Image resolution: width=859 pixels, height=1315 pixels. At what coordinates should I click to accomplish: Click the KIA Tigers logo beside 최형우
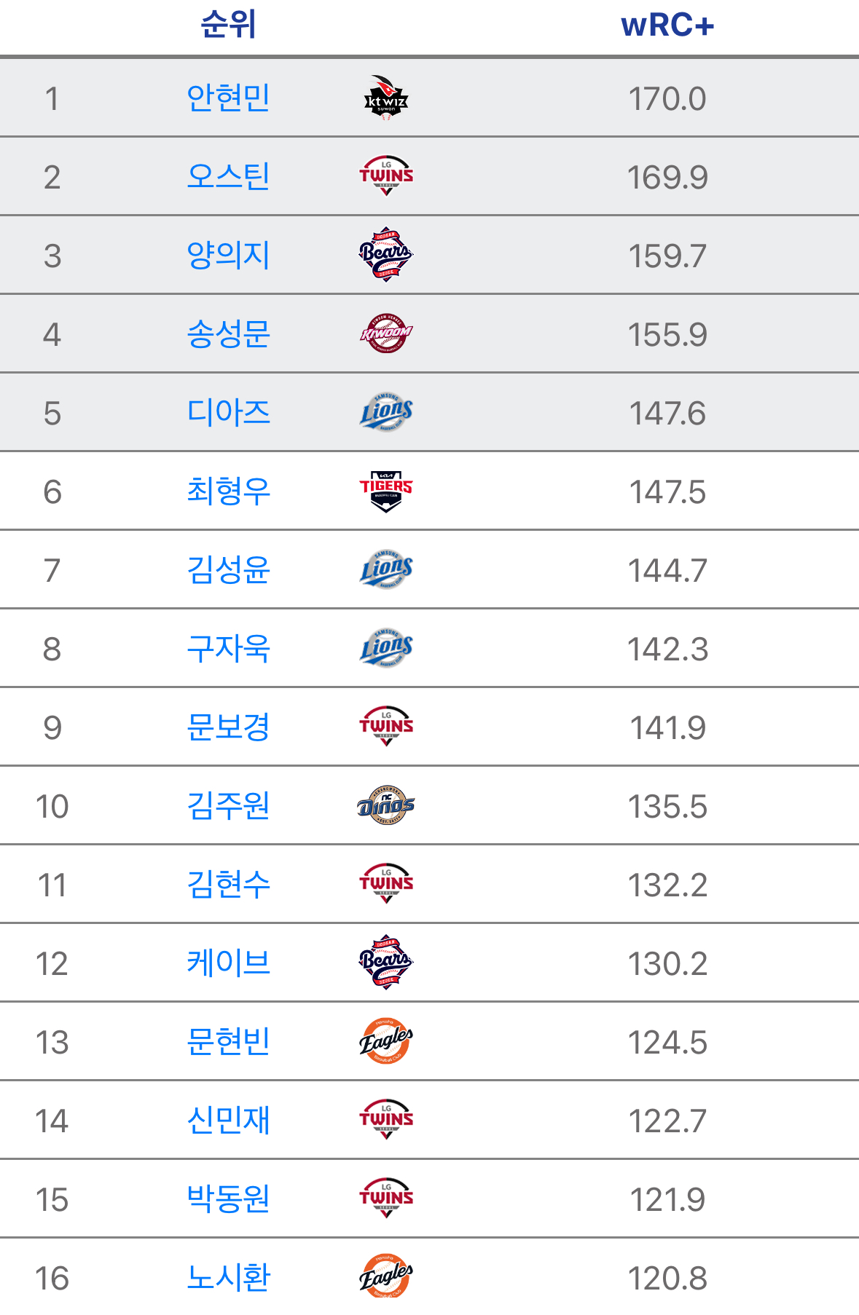[386, 491]
